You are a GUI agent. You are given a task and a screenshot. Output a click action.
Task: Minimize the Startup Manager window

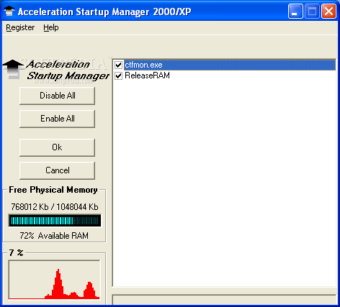(295, 11)
